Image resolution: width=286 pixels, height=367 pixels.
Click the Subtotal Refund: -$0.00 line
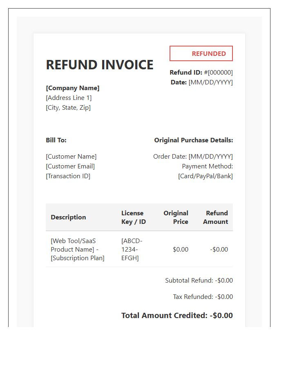[x=199, y=281]
